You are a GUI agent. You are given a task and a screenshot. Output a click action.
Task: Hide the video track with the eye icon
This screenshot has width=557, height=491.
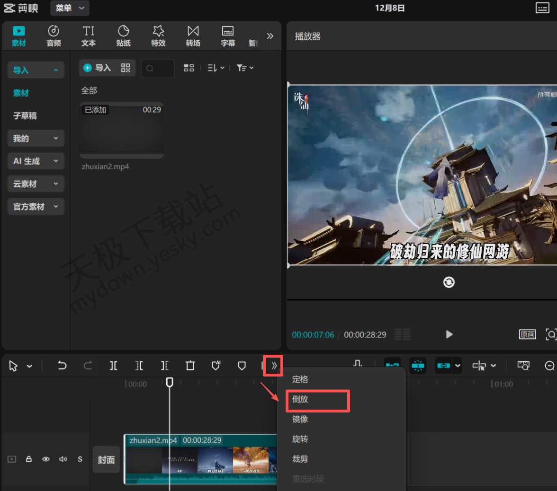click(x=45, y=459)
